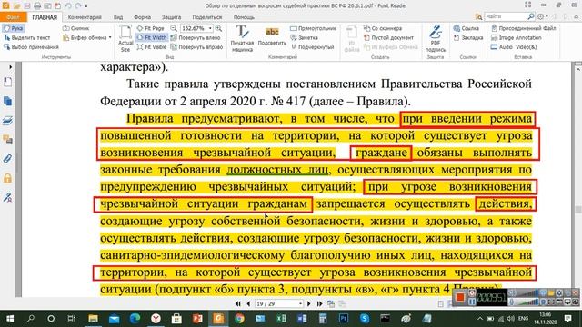Open the Помощь ribbon tab
The image size is (582, 327).
point(244,17)
